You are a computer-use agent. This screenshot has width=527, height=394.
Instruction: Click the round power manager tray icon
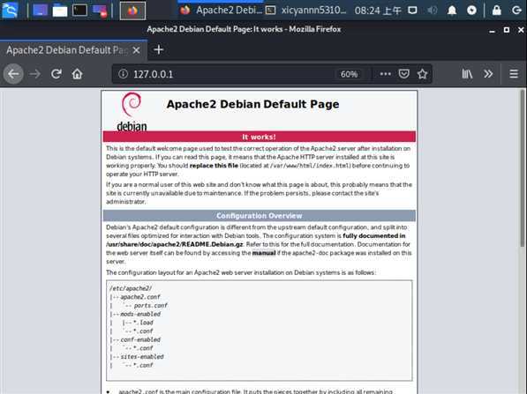point(471,11)
